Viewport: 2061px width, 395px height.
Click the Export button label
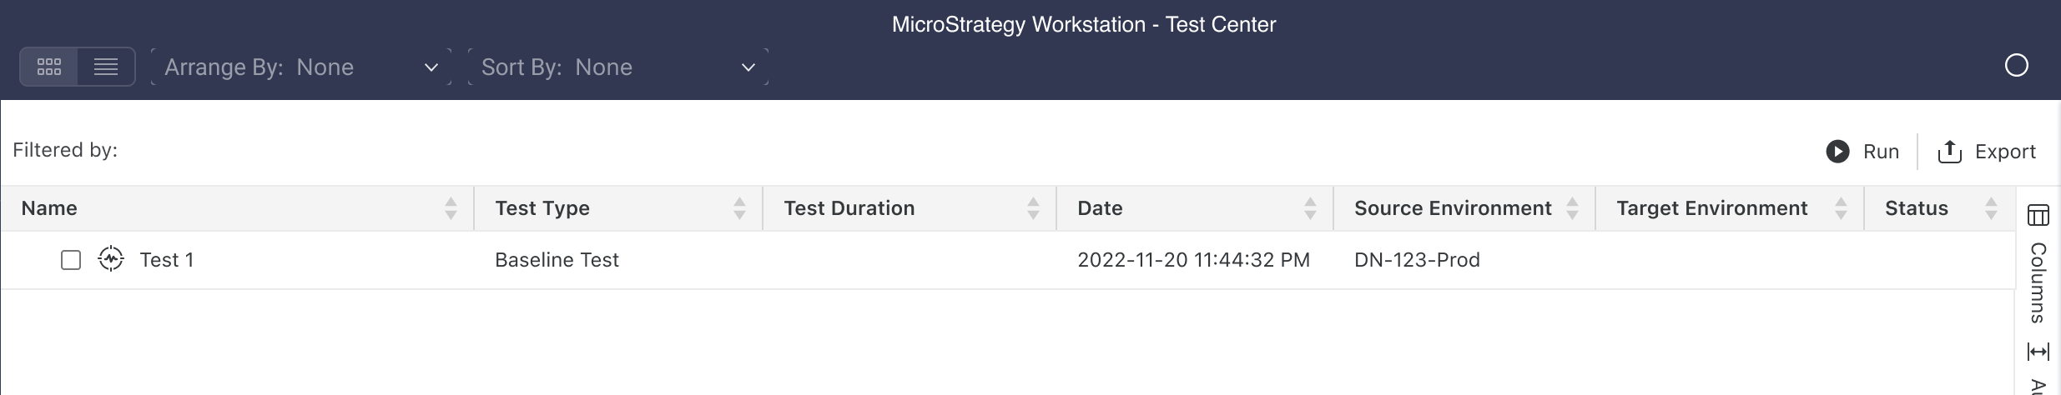pos(2005,152)
